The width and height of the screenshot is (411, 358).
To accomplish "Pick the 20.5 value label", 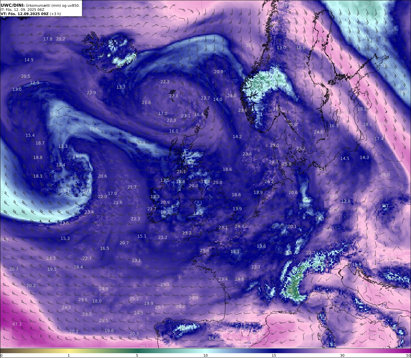I will [26, 76].
